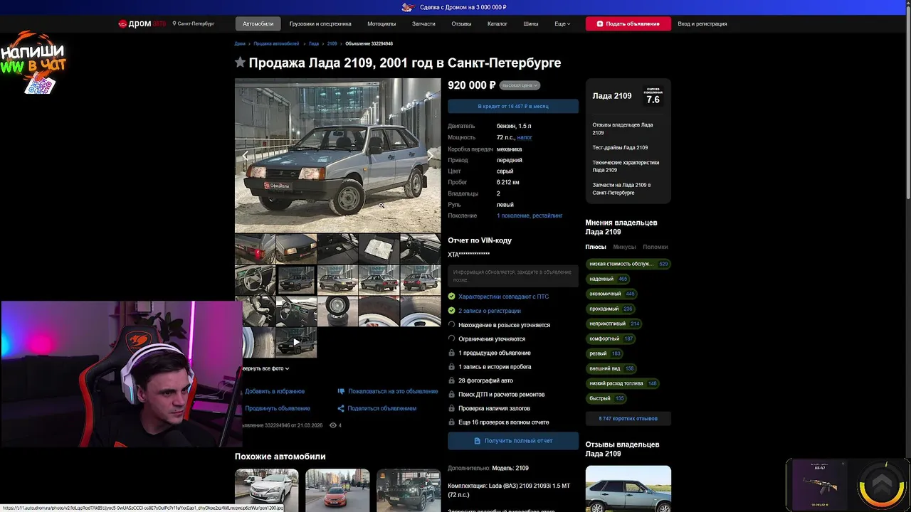Image resolution: width=911 pixels, height=512 pixels.
Task: Open the Шины section
Action: click(531, 23)
